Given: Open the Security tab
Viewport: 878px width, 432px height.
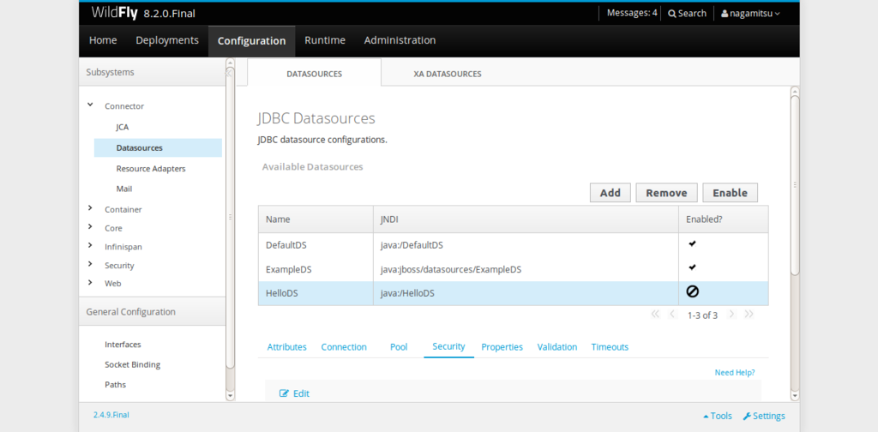Looking at the screenshot, I should (448, 346).
